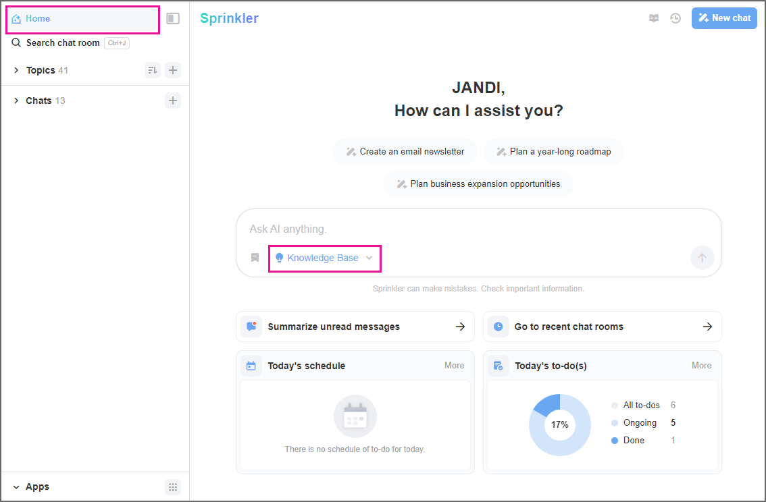Open the Knowledge Base dropdown
The height and width of the screenshot is (502, 766).
tap(324, 258)
